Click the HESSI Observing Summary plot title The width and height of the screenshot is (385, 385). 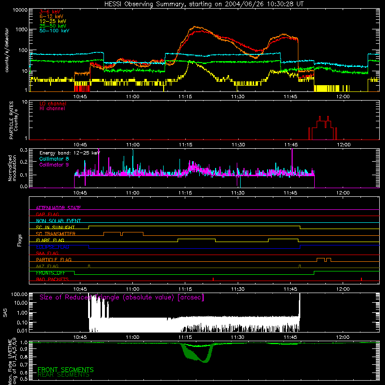204,4
